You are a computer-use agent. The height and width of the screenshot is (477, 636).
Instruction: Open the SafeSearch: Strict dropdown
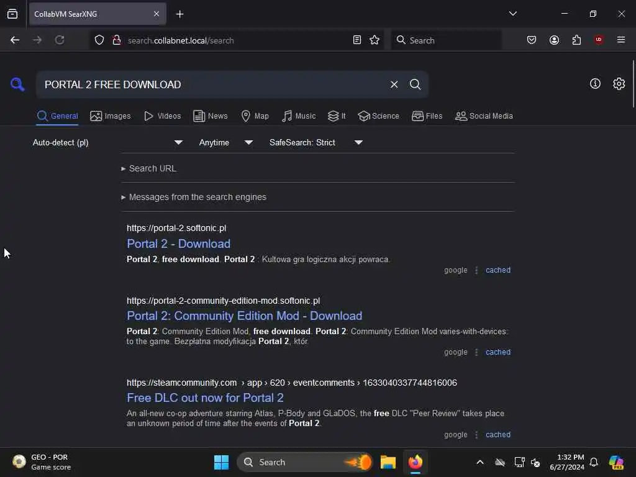point(316,142)
